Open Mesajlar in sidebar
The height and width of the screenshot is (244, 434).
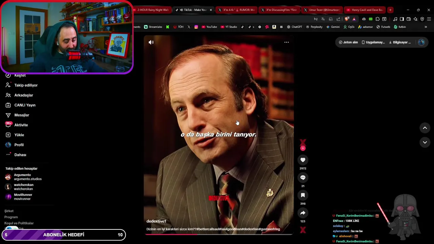pyautogui.click(x=17, y=115)
